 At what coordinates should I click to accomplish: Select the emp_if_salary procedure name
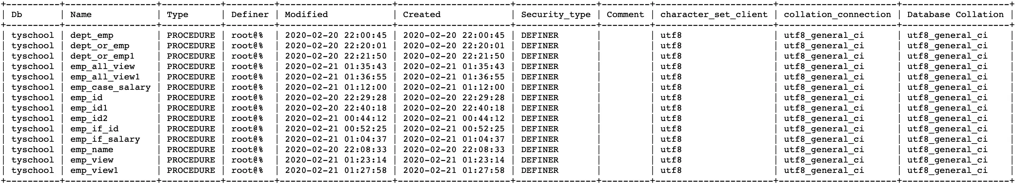[x=105, y=139]
